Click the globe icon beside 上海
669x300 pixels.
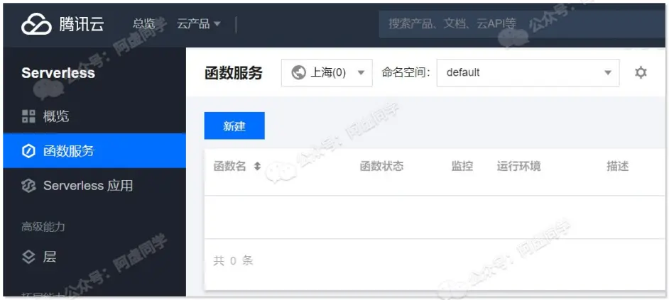(299, 72)
